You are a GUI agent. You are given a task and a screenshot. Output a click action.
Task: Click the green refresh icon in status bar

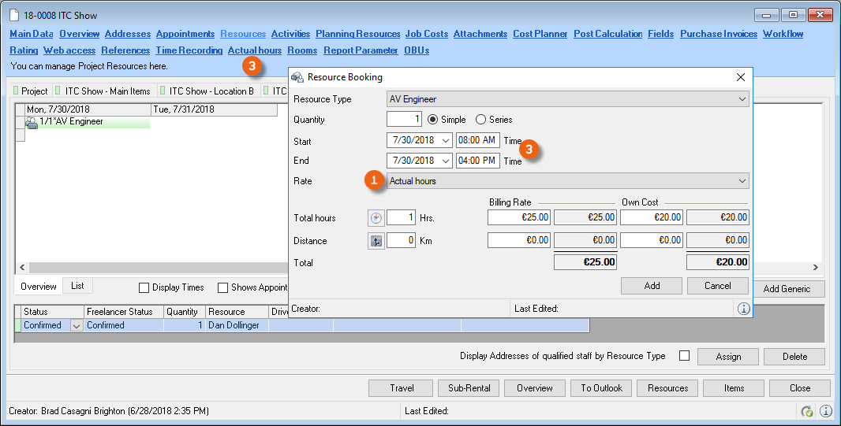click(807, 411)
